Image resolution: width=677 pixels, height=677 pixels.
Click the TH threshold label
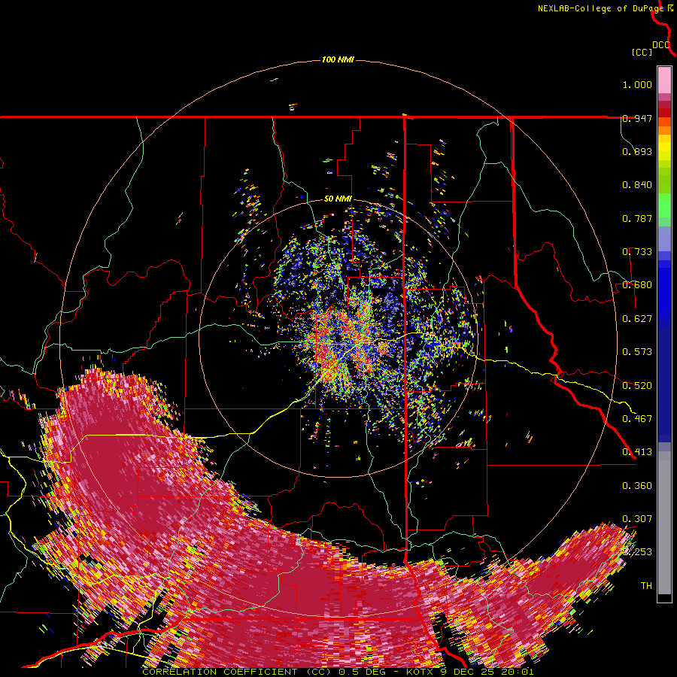point(646,586)
